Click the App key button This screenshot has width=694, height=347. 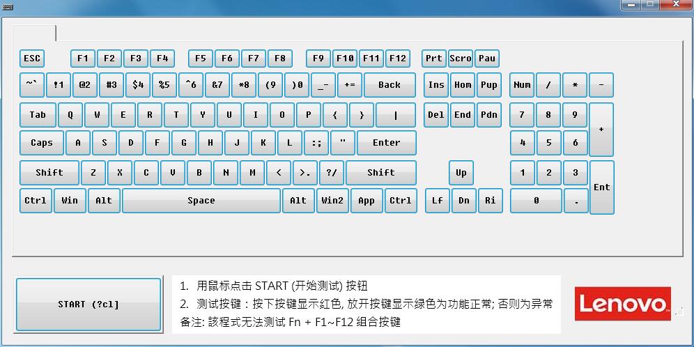pos(367,201)
